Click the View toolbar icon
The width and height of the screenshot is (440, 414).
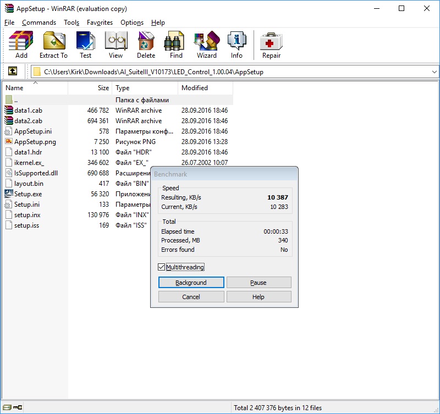click(x=116, y=41)
